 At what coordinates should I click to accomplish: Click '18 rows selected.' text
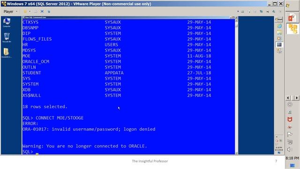coord(45,107)
